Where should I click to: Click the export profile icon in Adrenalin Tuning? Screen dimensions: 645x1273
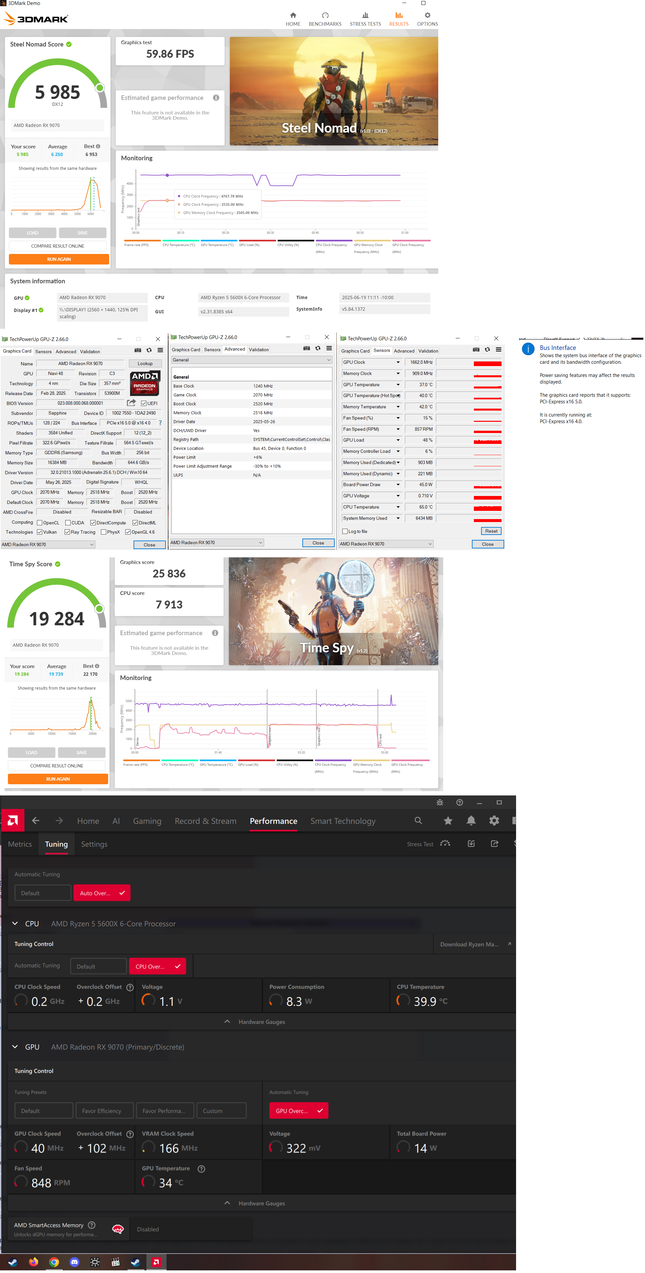[494, 844]
